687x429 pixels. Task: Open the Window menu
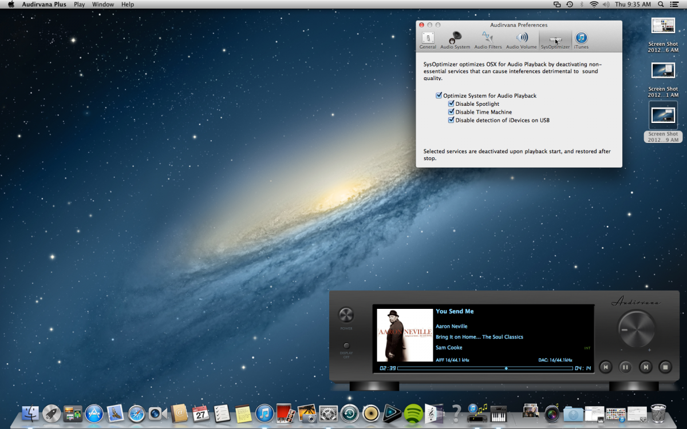pyautogui.click(x=103, y=5)
